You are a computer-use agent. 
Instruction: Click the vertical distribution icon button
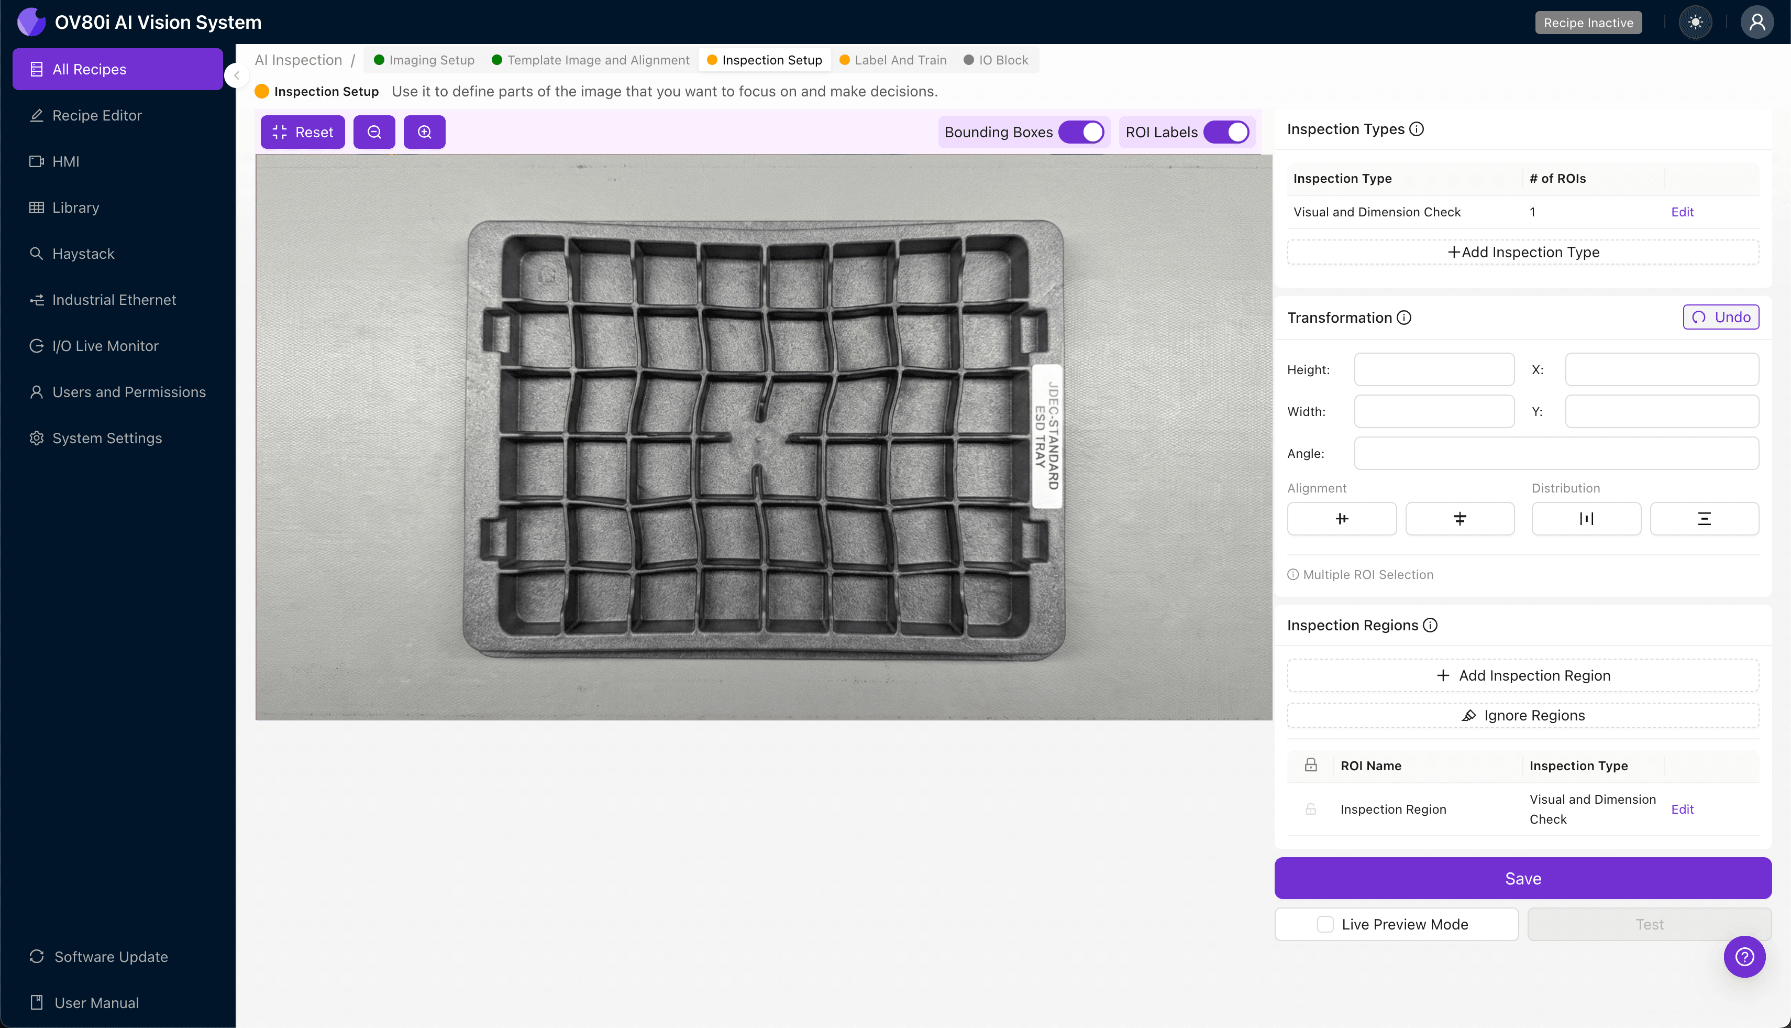1704,519
